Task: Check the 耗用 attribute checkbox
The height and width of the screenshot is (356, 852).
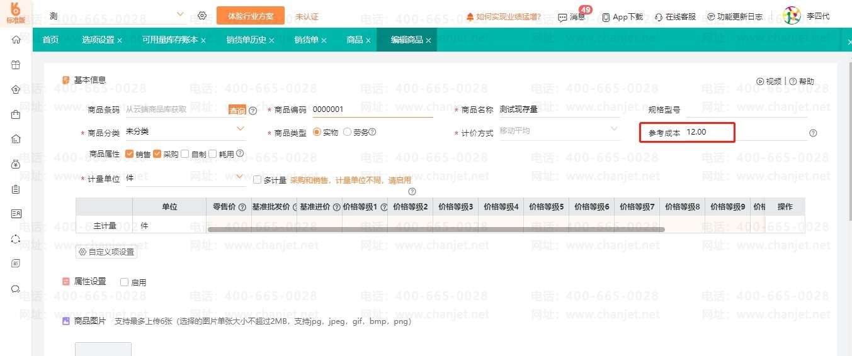Action: (213, 153)
